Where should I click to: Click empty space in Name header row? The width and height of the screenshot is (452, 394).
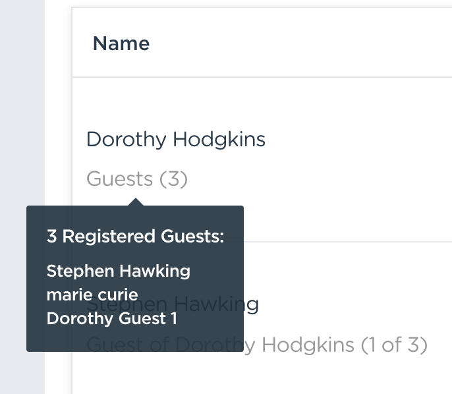[x=297, y=43]
